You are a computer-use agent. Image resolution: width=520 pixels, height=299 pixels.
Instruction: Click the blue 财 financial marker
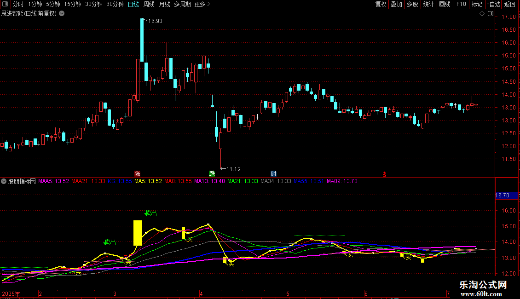[273, 174]
